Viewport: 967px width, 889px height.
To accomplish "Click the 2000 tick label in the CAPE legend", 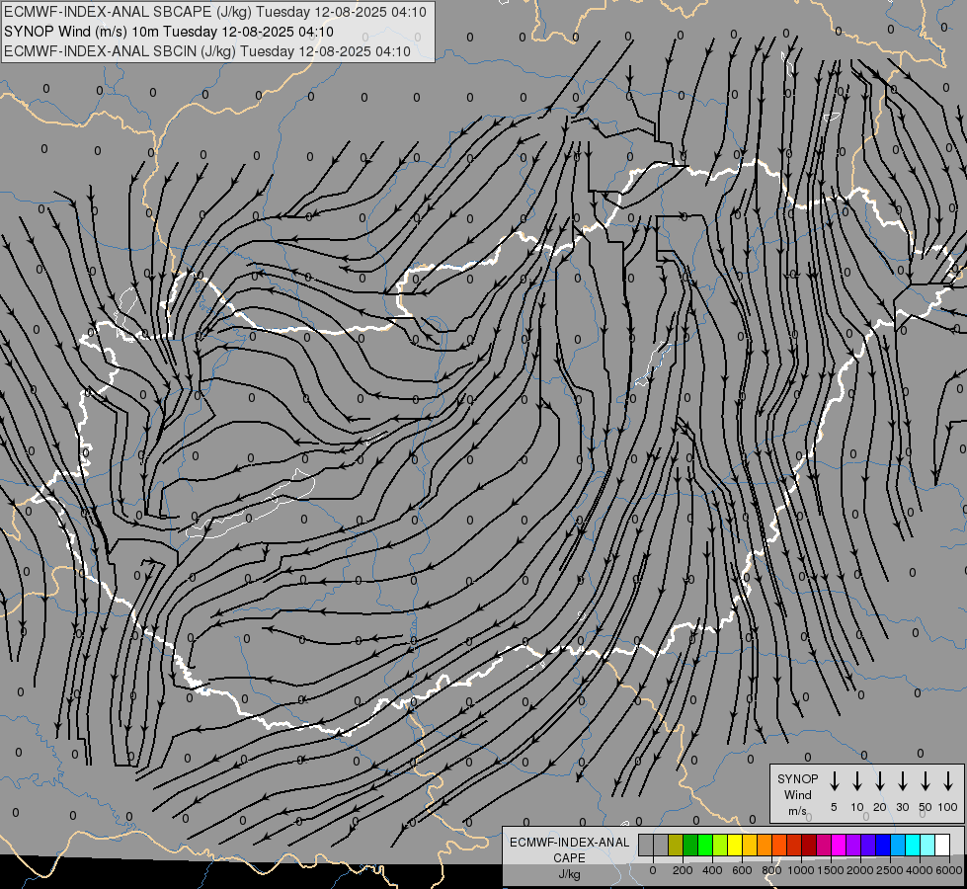I will [x=859, y=870].
